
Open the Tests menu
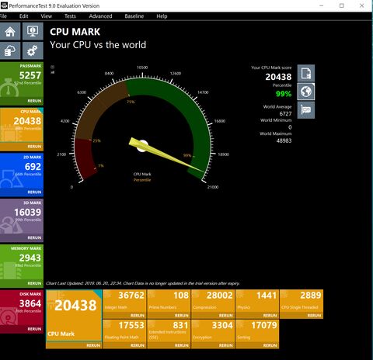(x=70, y=16)
